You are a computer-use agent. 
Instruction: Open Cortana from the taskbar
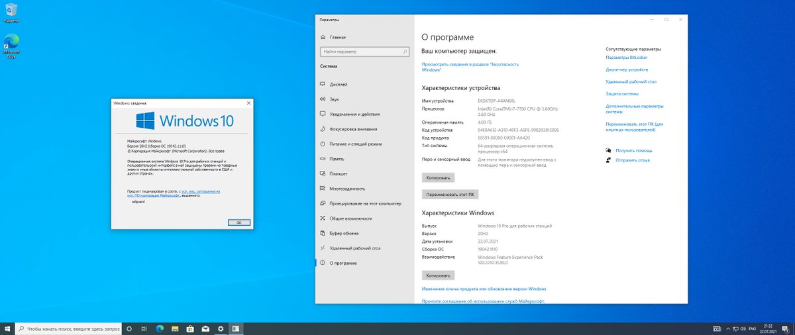coord(129,328)
